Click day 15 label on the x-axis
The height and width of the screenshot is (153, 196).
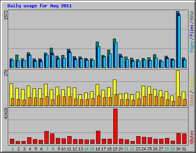tap(92, 149)
